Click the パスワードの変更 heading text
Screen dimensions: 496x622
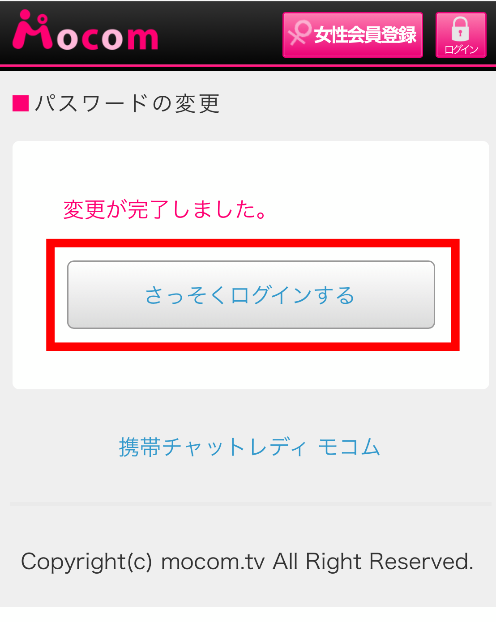point(127,103)
